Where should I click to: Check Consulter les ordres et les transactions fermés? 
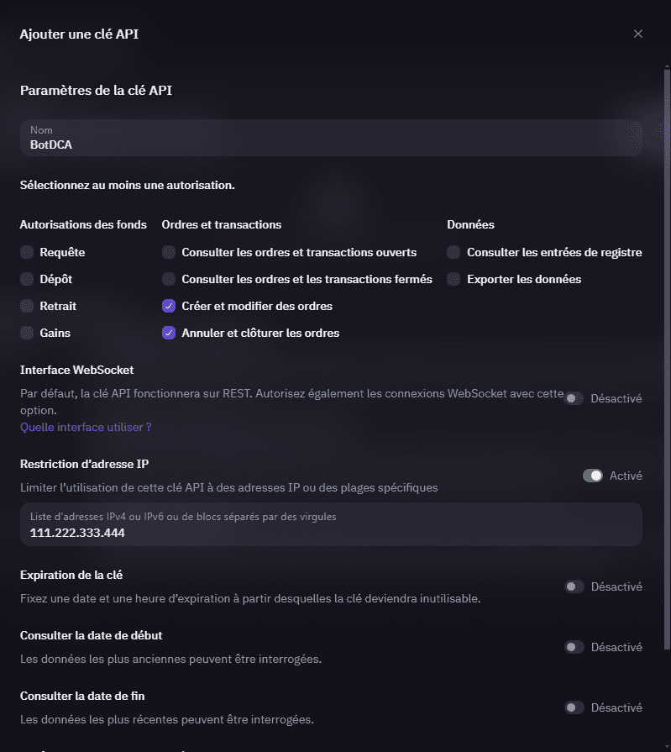click(169, 279)
